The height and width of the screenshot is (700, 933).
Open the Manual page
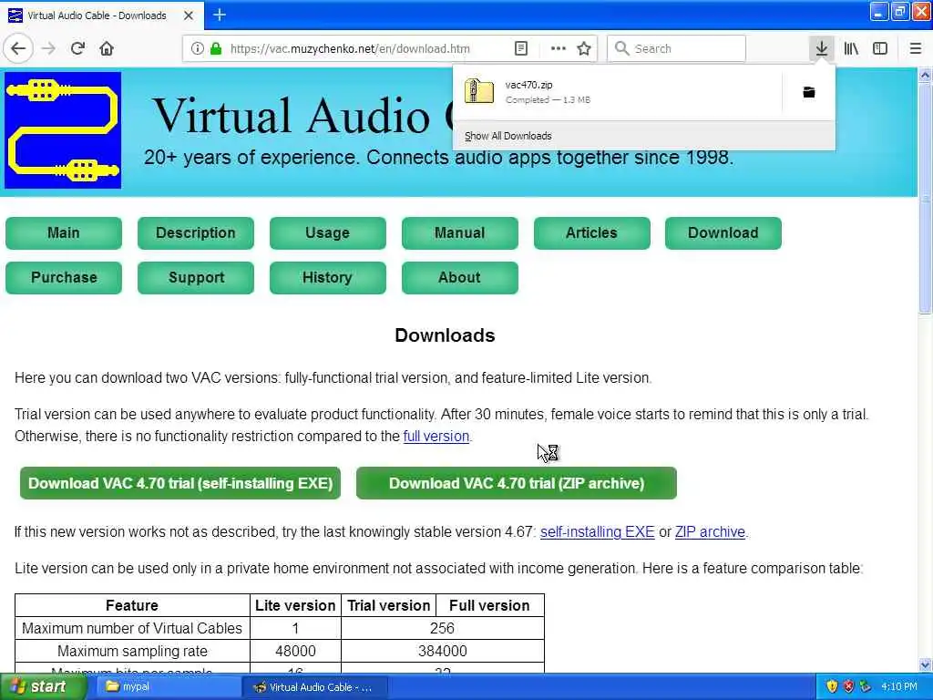pyautogui.click(x=460, y=232)
